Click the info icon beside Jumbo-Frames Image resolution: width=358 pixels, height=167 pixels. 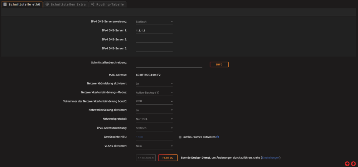point(218,137)
